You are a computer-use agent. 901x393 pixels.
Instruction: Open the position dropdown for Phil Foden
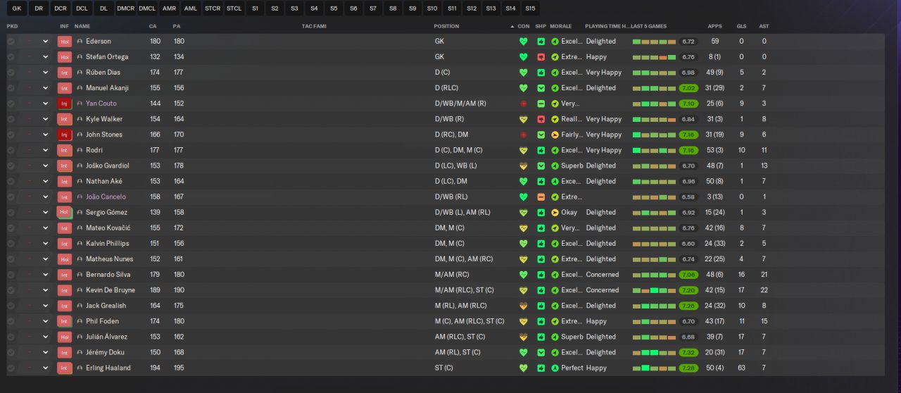pyautogui.click(x=45, y=321)
